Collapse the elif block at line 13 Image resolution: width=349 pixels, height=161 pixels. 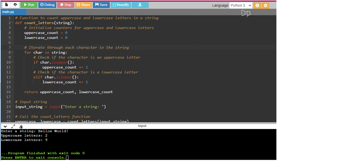pos(12,77)
